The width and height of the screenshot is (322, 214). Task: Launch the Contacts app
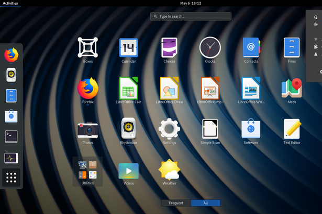pos(251,50)
